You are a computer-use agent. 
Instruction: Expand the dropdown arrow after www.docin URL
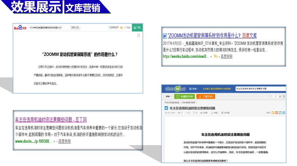click(54, 142)
